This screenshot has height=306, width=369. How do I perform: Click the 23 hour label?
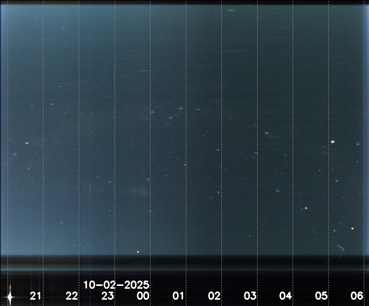107,296
